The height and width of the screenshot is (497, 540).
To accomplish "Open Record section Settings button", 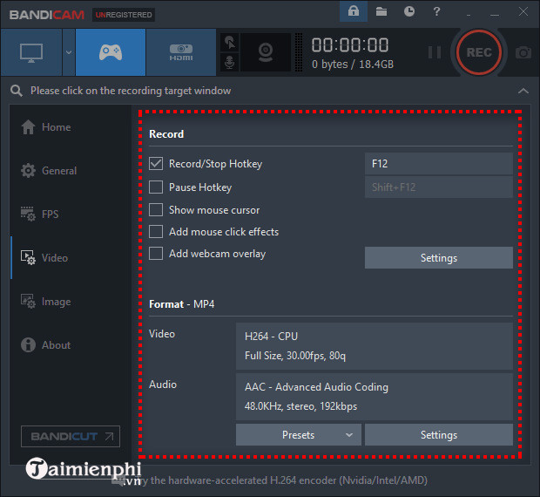I will (x=438, y=257).
